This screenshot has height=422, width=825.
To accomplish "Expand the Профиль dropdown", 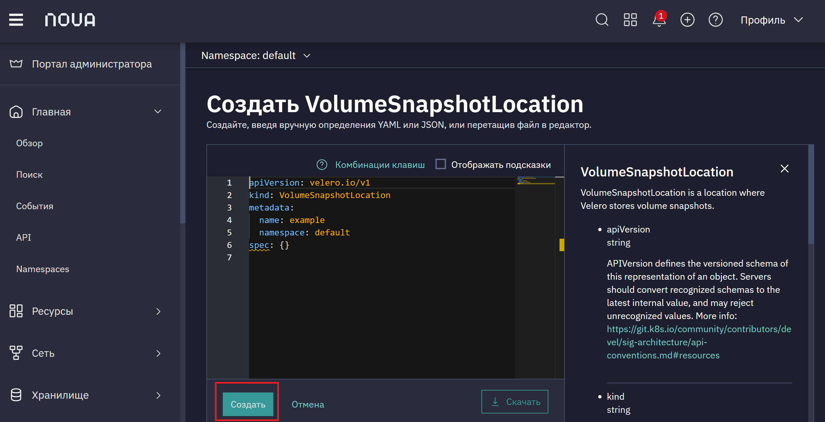I will (x=772, y=20).
